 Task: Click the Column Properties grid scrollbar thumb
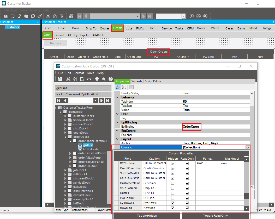tap(246, 196)
